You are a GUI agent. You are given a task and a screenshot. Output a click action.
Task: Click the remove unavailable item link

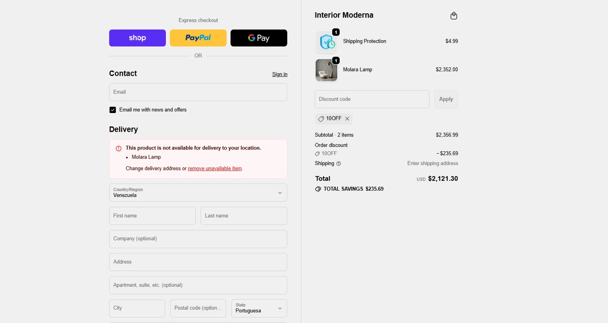pyautogui.click(x=215, y=169)
